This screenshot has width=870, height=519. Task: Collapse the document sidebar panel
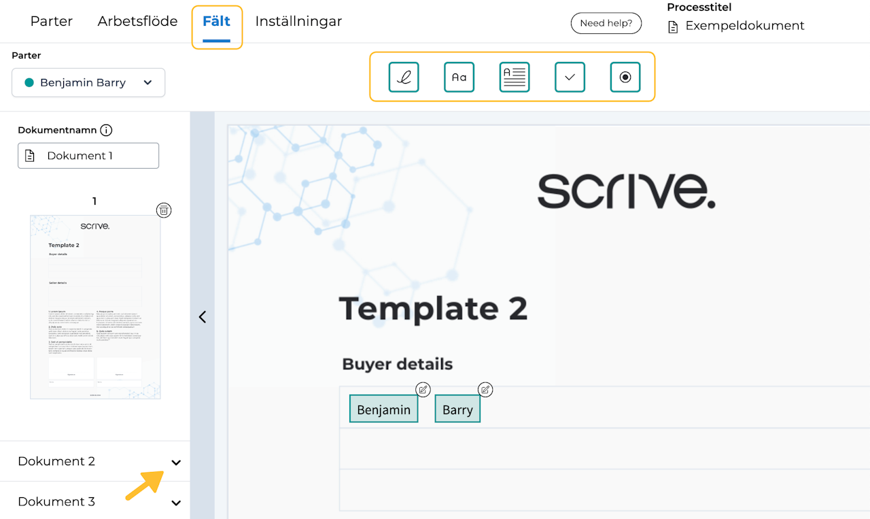(202, 317)
